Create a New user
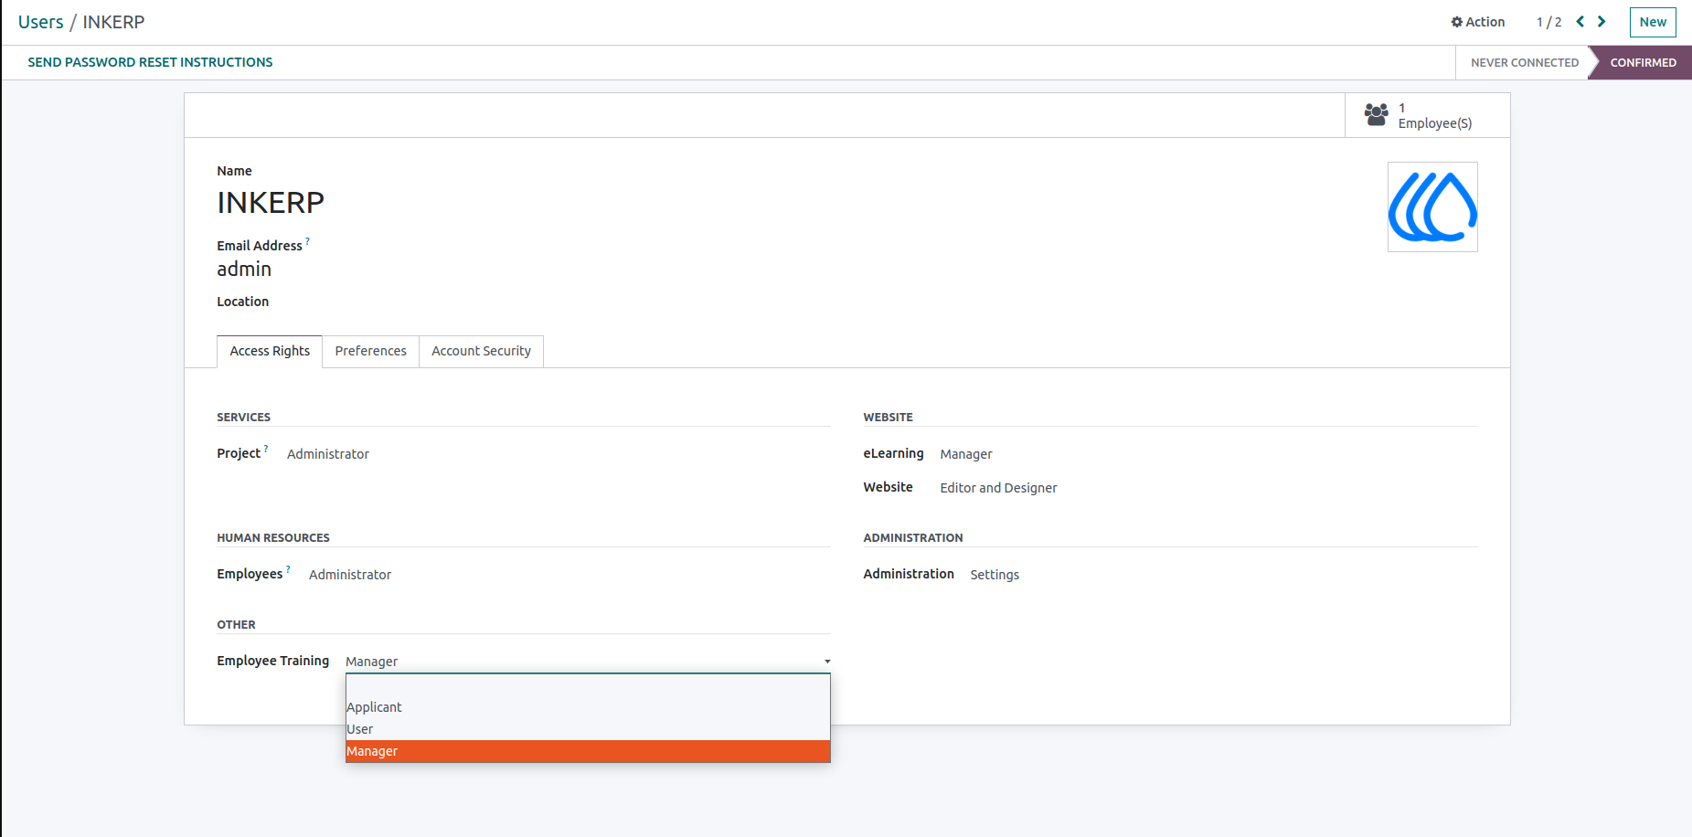Viewport: 1692px width, 837px height. tap(1653, 22)
